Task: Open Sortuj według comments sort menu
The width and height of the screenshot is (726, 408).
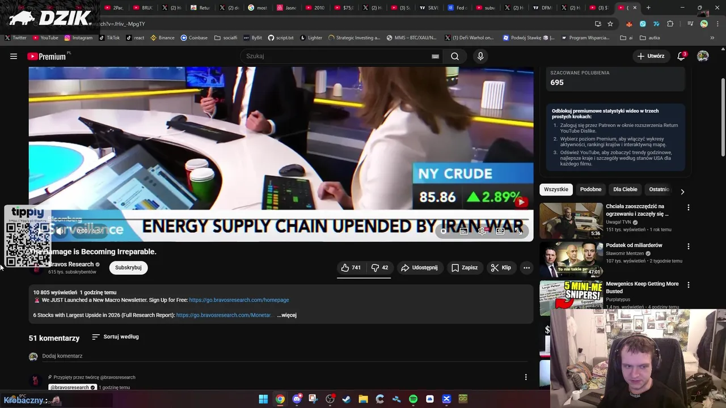Action: [x=115, y=337]
